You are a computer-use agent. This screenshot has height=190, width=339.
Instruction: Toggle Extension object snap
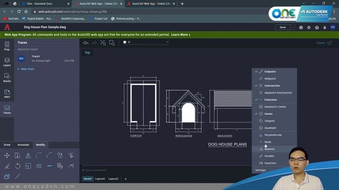[x=274, y=100]
